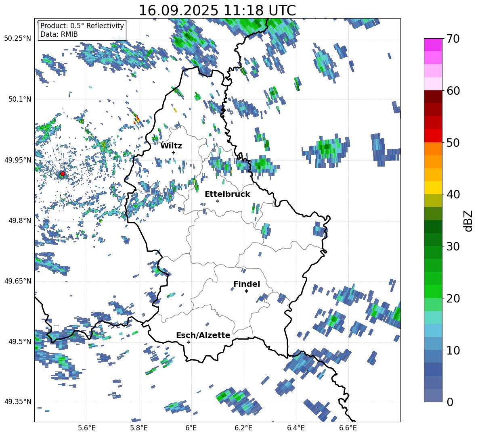Click the 70 colorbar tick label
The width and height of the screenshot is (478, 436).
[x=453, y=39]
